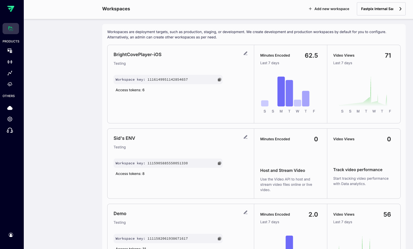This screenshot has height=249, width=413.
Task: Edit the BrightCovePlayer-iOS workspace via pencil icon
Action: coord(245,53)
